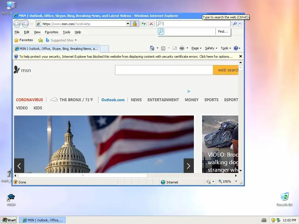Open the Home button dropdown arrow
The image size is (299, 224).
tap(157, 48)
